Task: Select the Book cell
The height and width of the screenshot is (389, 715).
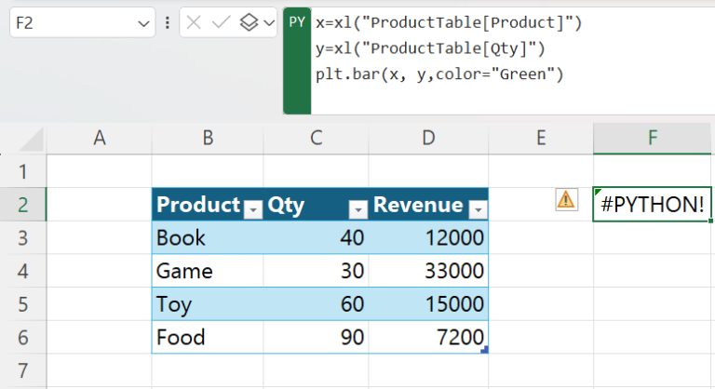Action: point(208,237)
